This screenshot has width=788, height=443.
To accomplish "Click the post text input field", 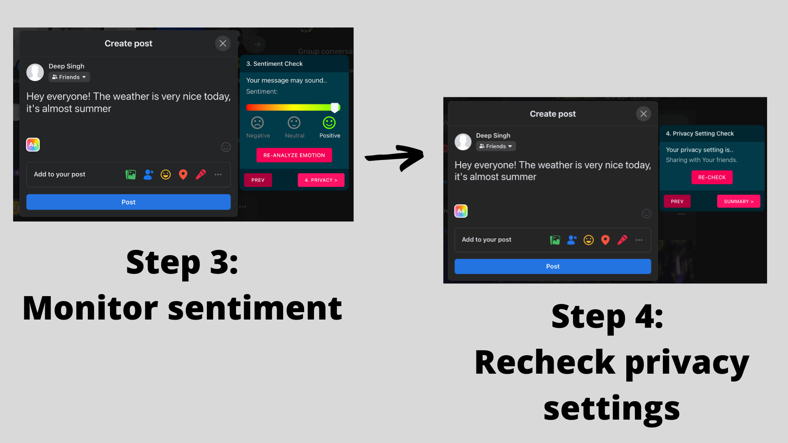I will [x=128, y=102].
